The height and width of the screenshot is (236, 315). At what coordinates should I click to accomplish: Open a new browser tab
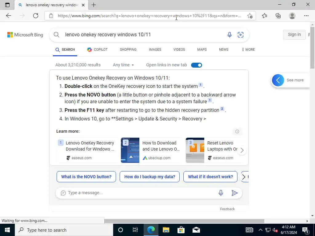pyautogui.click(x=94, y=5)
